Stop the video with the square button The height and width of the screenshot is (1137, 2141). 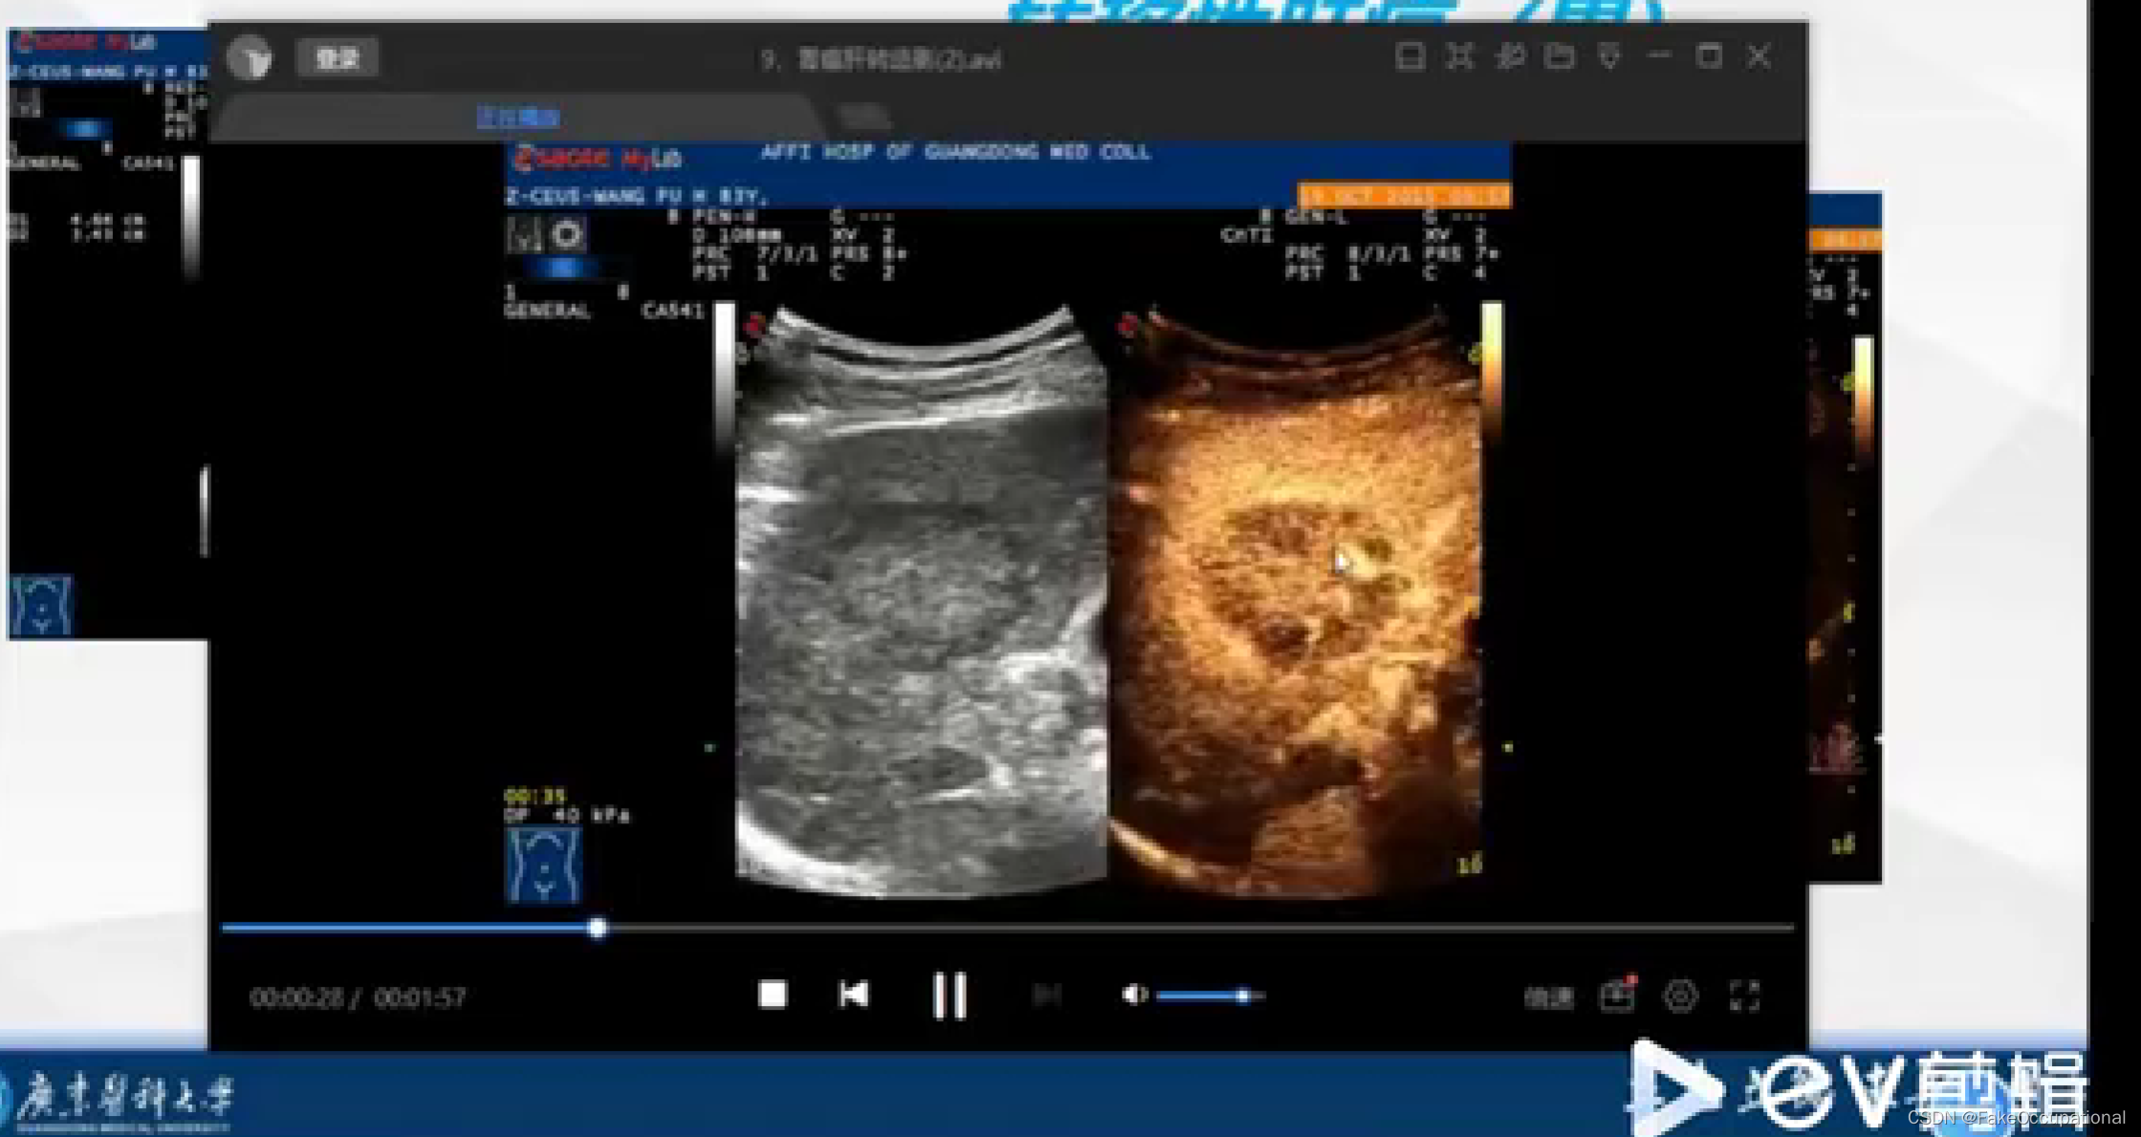[x=772, y=995]
